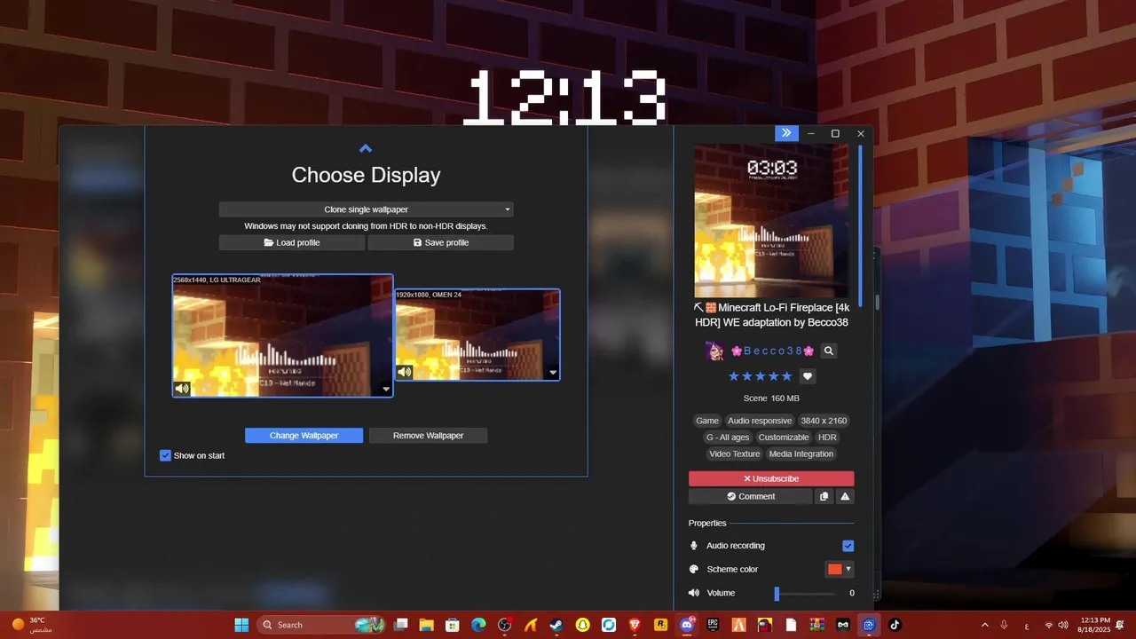1136x639 pixels.
Task: Open Task View on the taskbar
Action: (401, 625)
